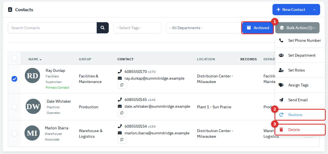The height and width of the screenshot is (154, 328).
Task: Choose Delete from bulk menu
Action: pyautogui.click(x=300, y=130)
